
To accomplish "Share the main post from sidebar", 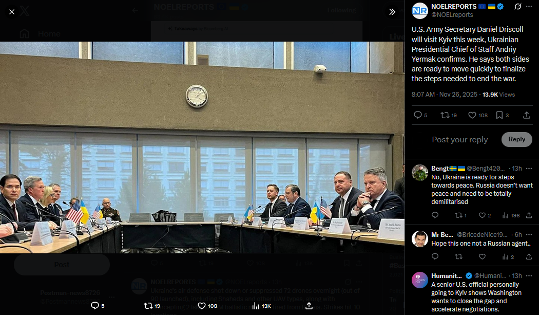I will (x=527, y=115).
